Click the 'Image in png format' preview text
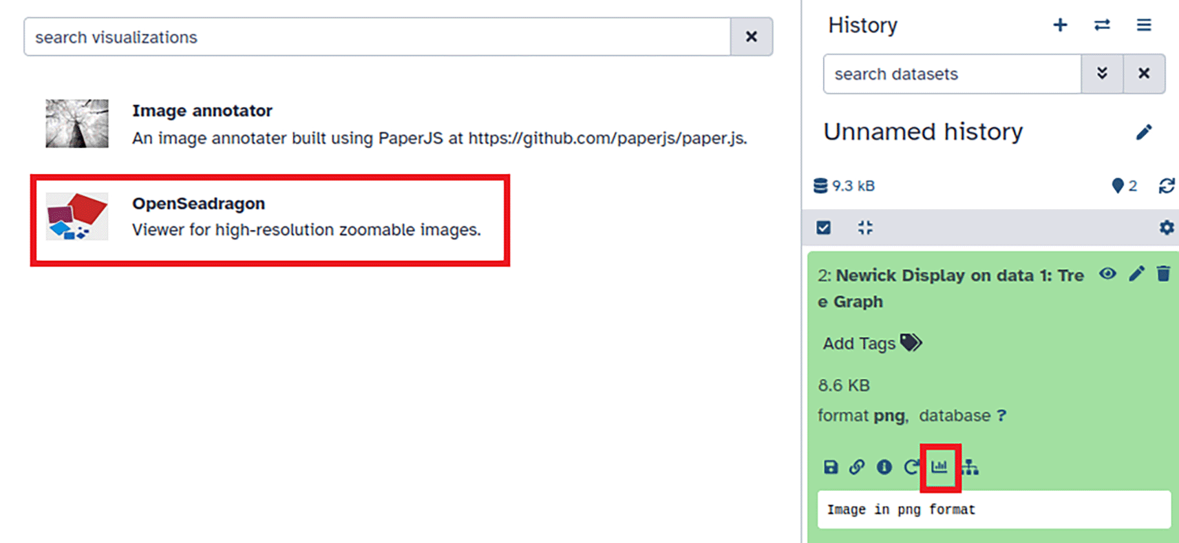Screen dimensions: 1179x543 (901, 510)
